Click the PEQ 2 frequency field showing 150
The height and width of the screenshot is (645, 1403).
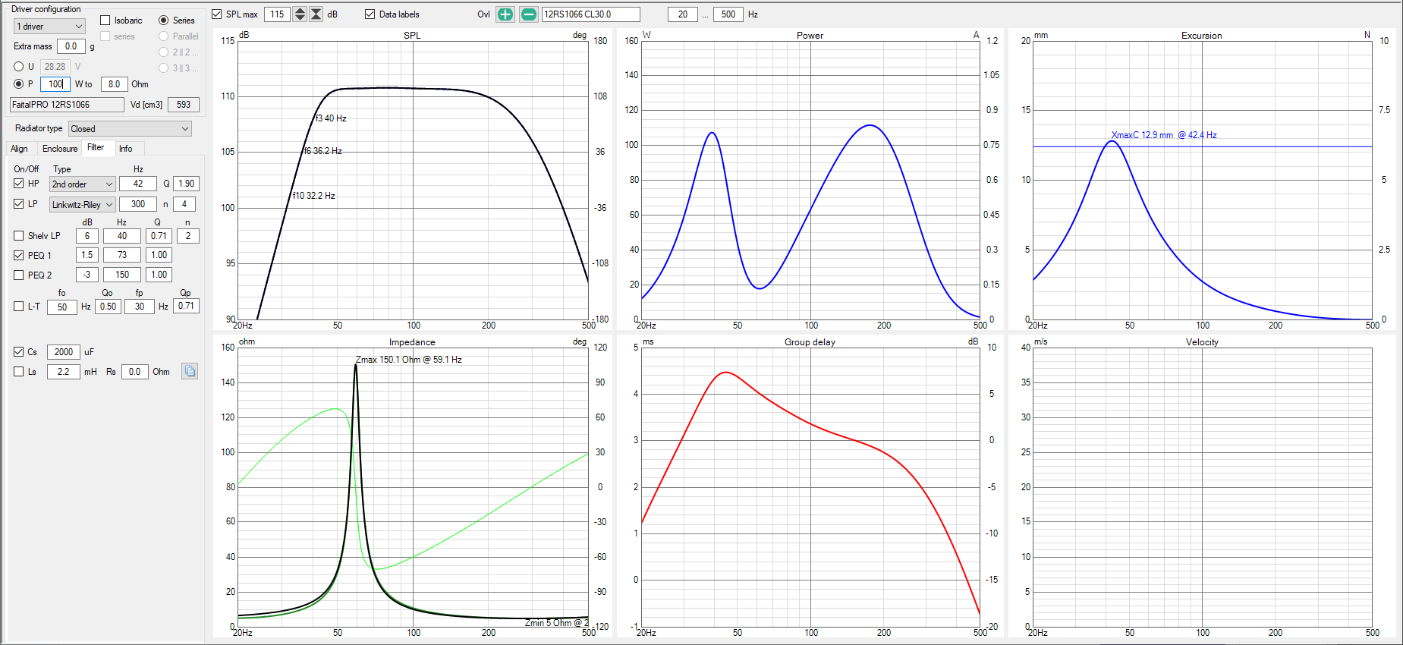122,275
